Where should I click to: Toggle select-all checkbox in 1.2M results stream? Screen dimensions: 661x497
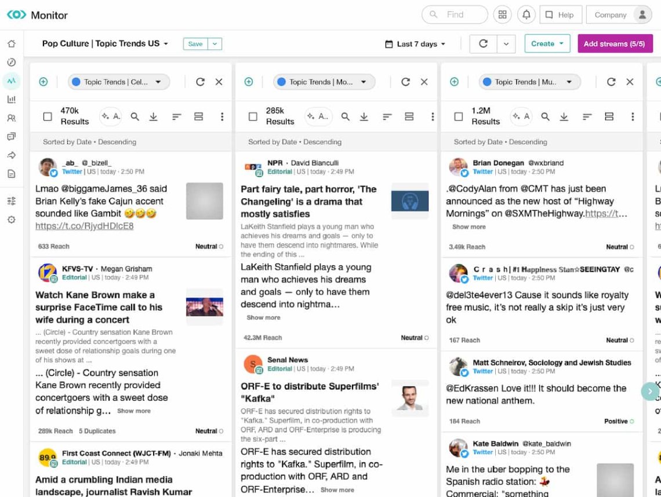pyautogui.click(x=458, y=116)
